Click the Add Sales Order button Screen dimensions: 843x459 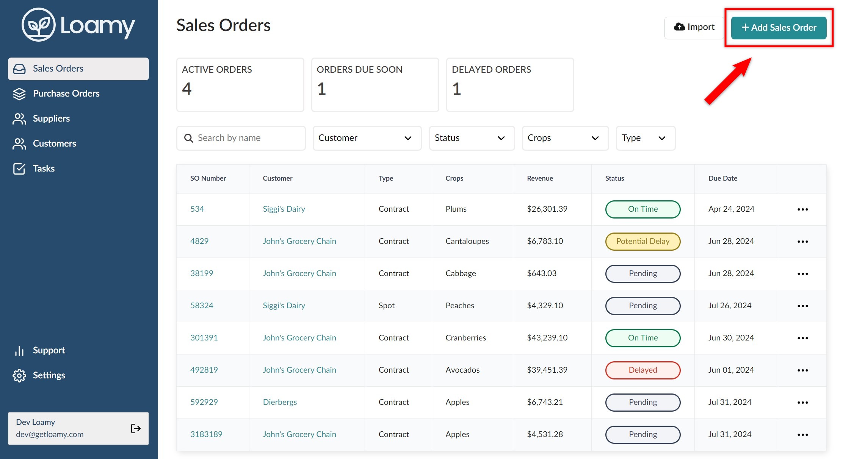(779, 28)
